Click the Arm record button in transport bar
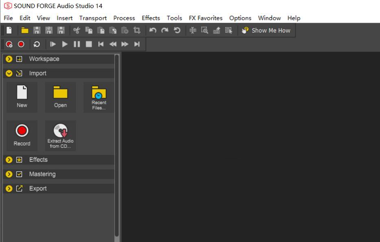Image resolution: width=380 pixels, height=242 pixels. click(9, 44)
